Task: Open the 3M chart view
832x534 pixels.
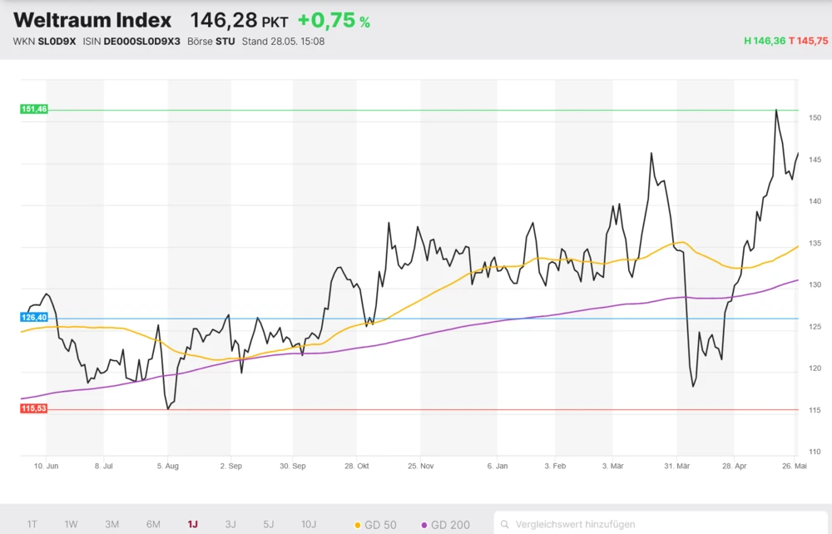Action: point(111,524)
